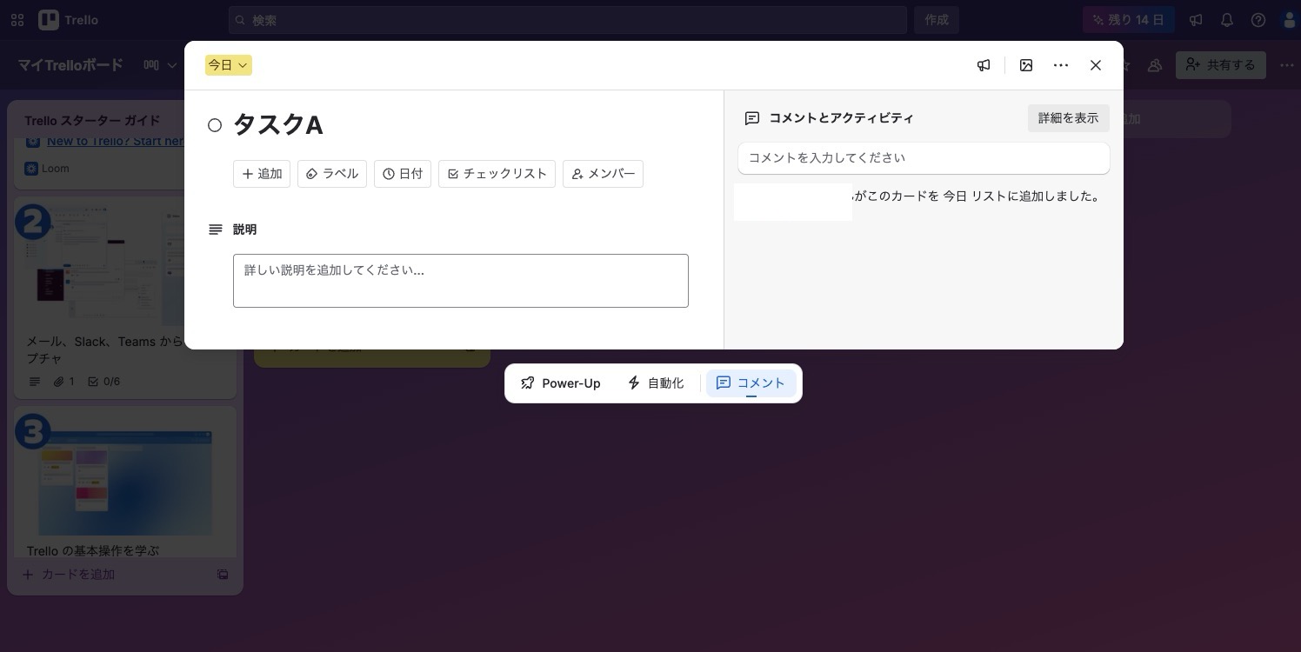Click the notifications bell icon

[1227, 20]
